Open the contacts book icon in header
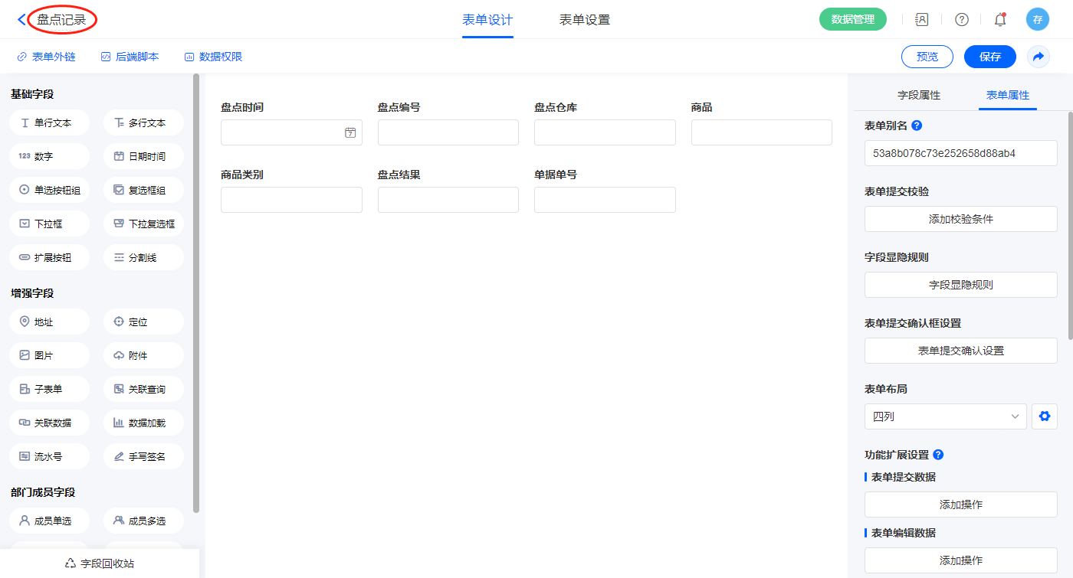 click(922, 20)
